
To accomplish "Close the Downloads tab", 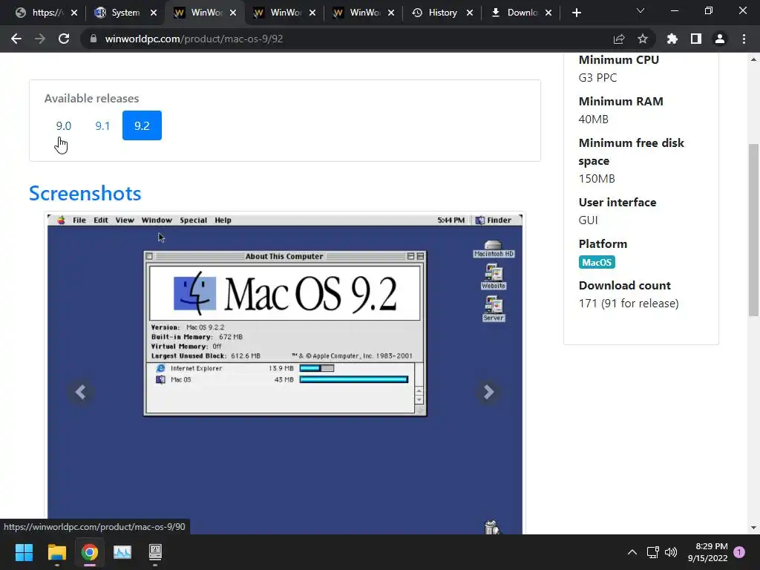I will 548,13.
